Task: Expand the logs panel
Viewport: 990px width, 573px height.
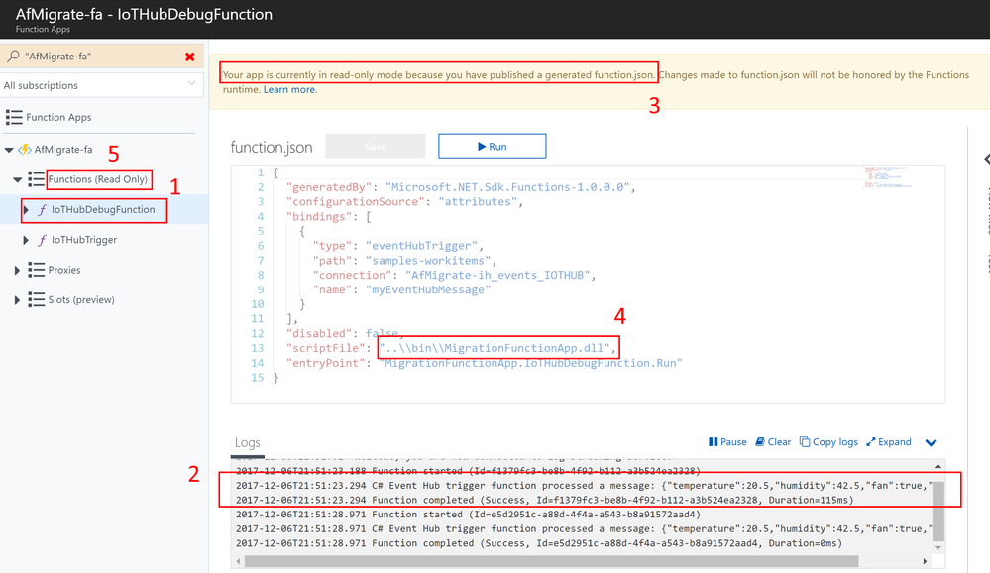Action: click(x=889, y=442)
